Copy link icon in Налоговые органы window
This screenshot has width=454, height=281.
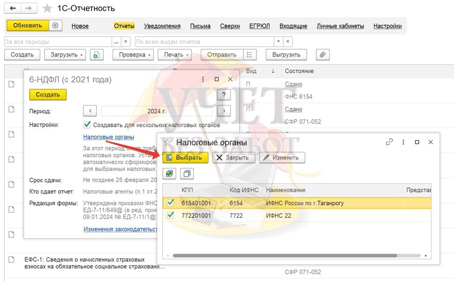pyautogui.click(x=389, y=142)
